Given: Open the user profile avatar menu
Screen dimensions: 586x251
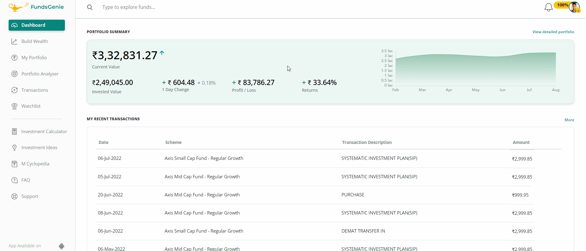Looking at the screenshot, I should click(x=574, y=7).
